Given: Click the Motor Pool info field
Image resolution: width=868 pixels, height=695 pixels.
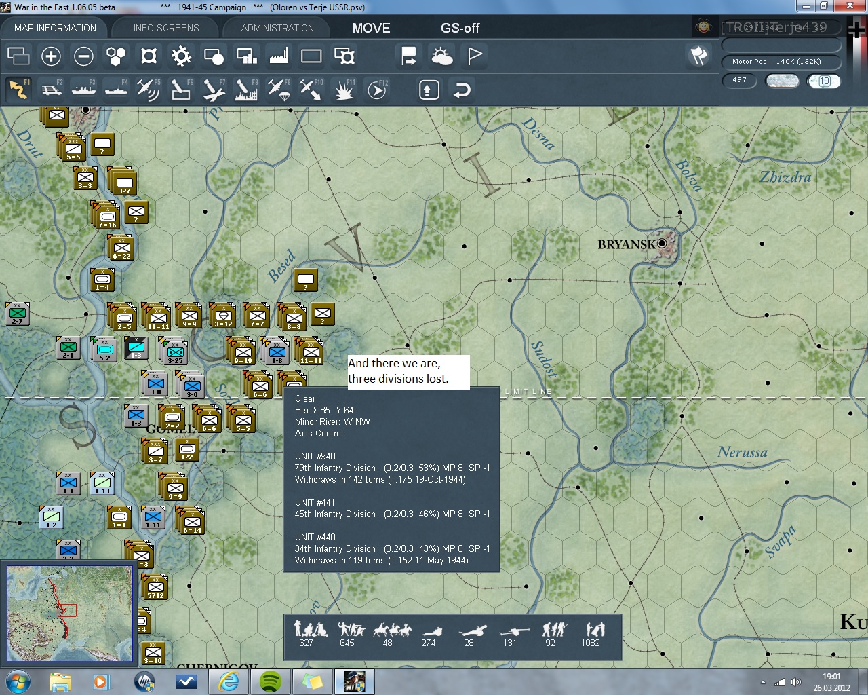Looking at the screenshot, I should click(781, 62).
